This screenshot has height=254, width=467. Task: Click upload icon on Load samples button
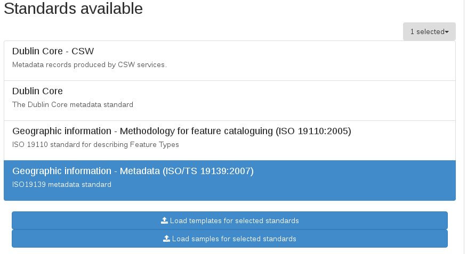click(166, 239)
